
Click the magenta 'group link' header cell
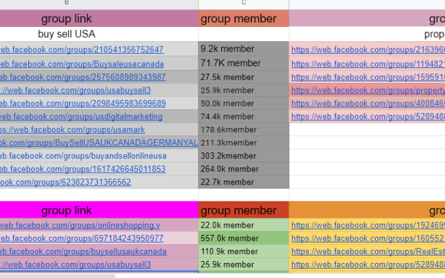[99, 210]
